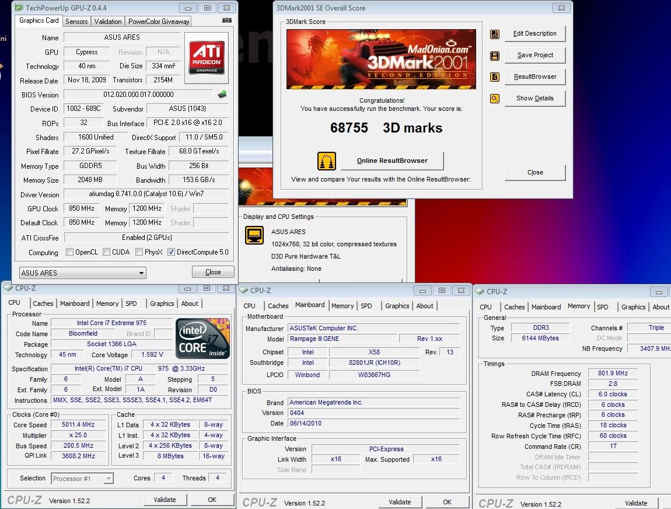Click the GPU-Z Name field ASUS ARES

click(122, 37)
